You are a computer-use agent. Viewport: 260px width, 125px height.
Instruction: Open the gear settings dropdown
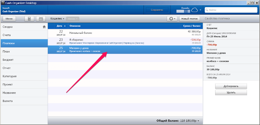pyautogui.click(x=172, y=19)
